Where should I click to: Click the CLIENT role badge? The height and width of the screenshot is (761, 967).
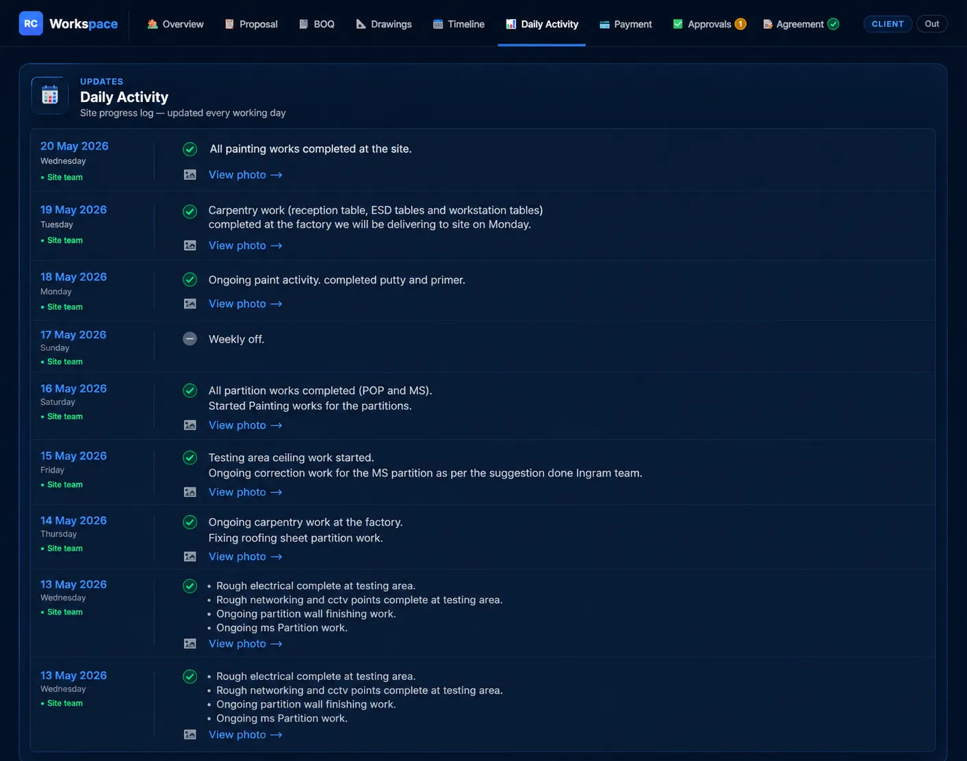pos(888,24)
